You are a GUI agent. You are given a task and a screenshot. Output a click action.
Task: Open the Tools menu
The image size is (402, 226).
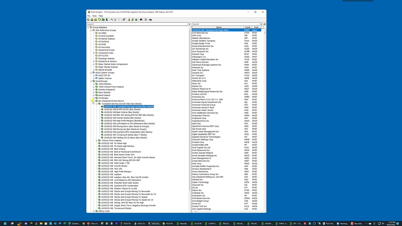pyautogui.click(x=95, y=16)
